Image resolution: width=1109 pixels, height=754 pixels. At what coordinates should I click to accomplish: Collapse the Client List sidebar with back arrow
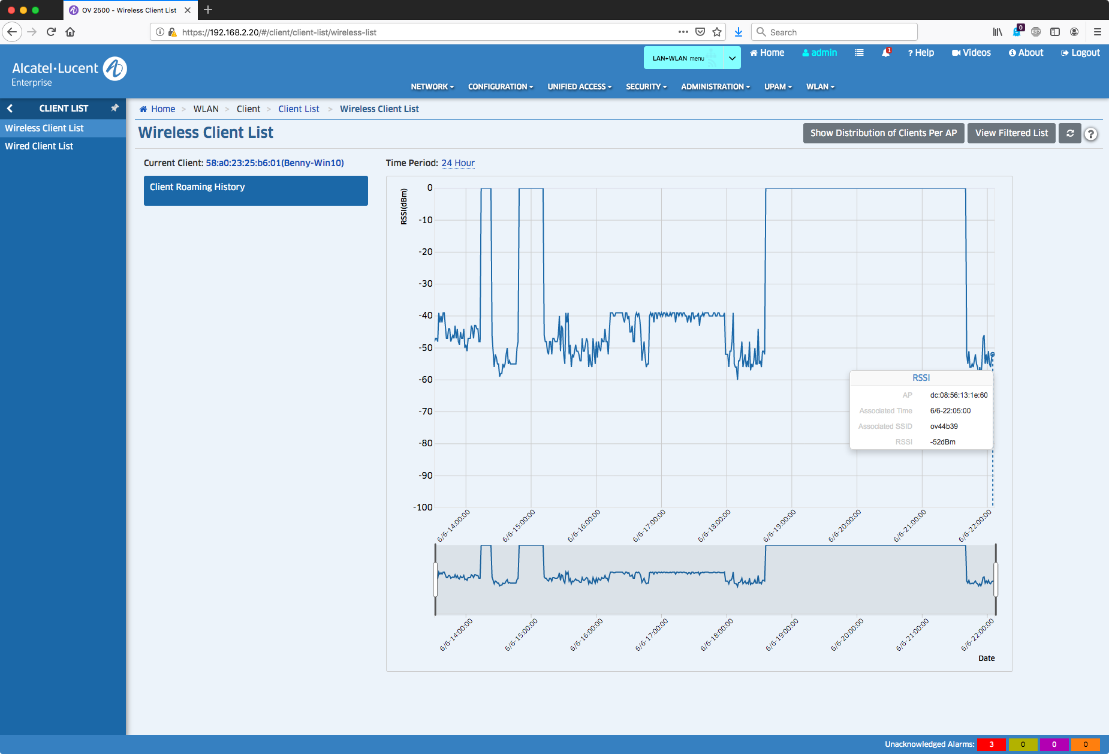coord(10,109)
